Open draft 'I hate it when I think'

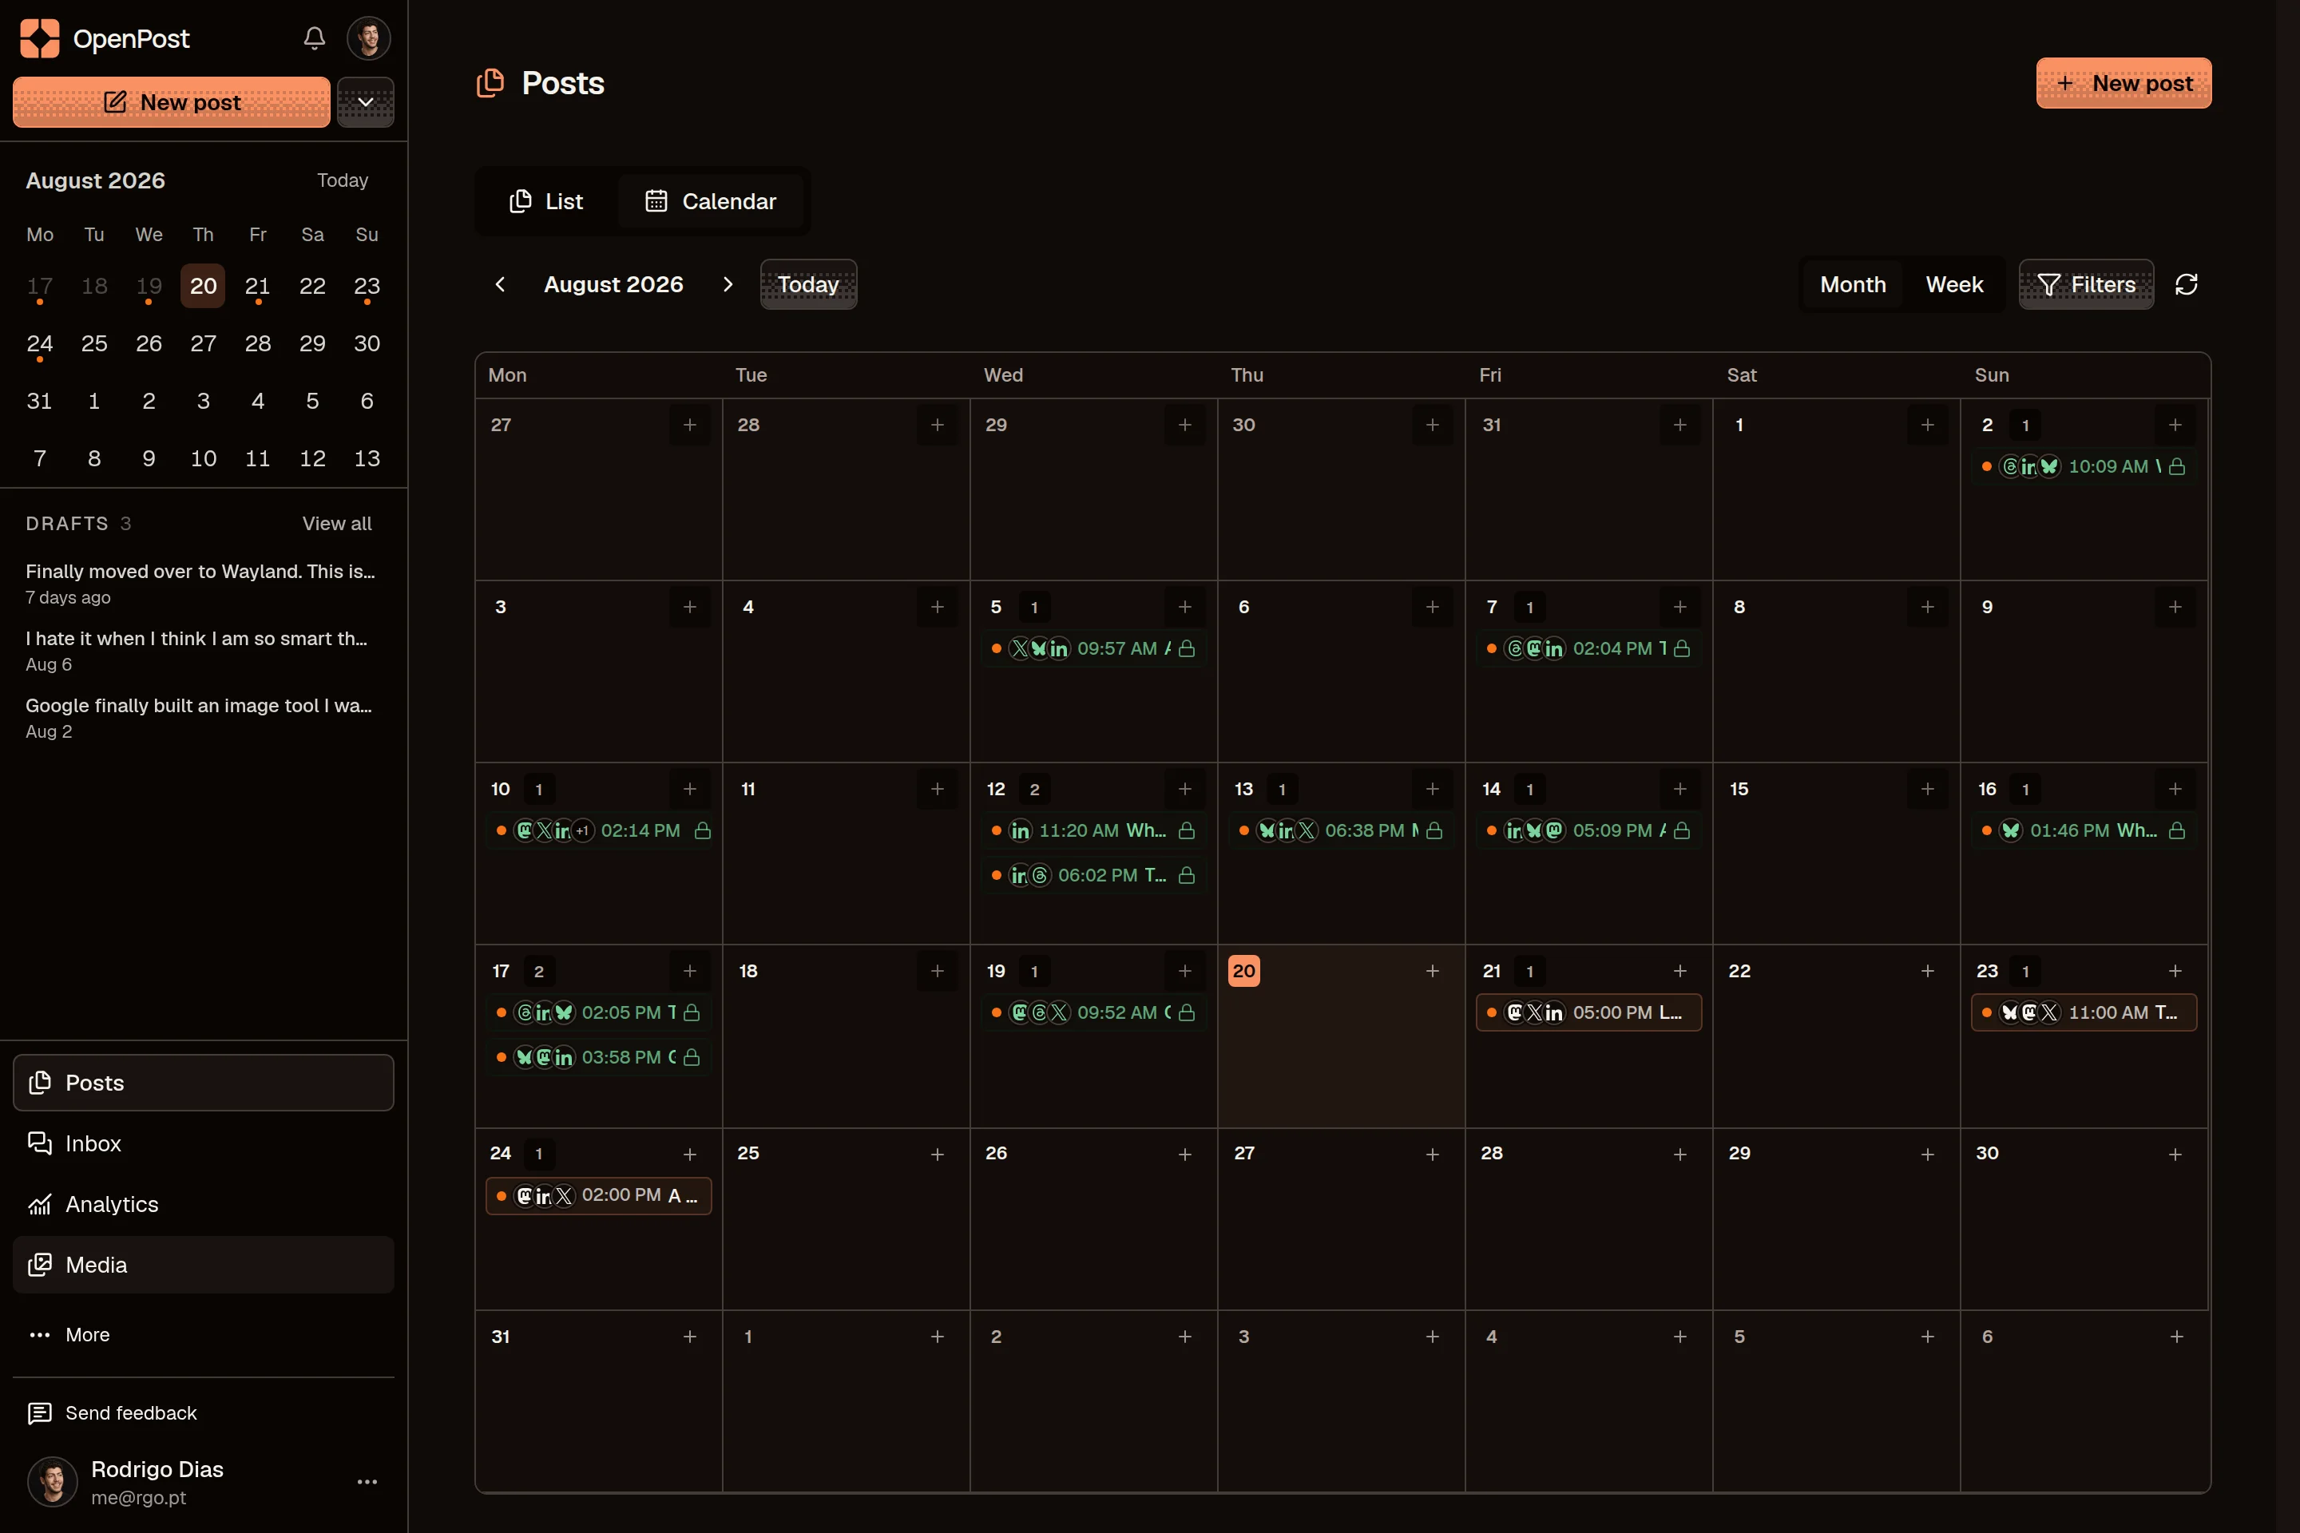pyautogui.click(x=202, y=650)
